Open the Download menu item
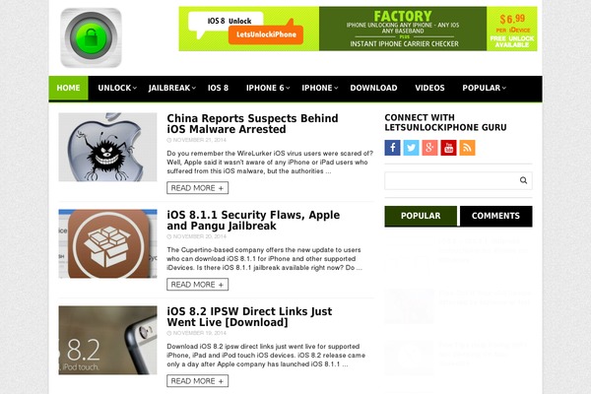591x394 pixels. click(373, 88)
